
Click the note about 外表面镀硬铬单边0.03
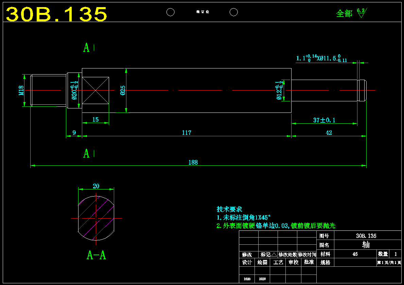[x=276, y=226]
